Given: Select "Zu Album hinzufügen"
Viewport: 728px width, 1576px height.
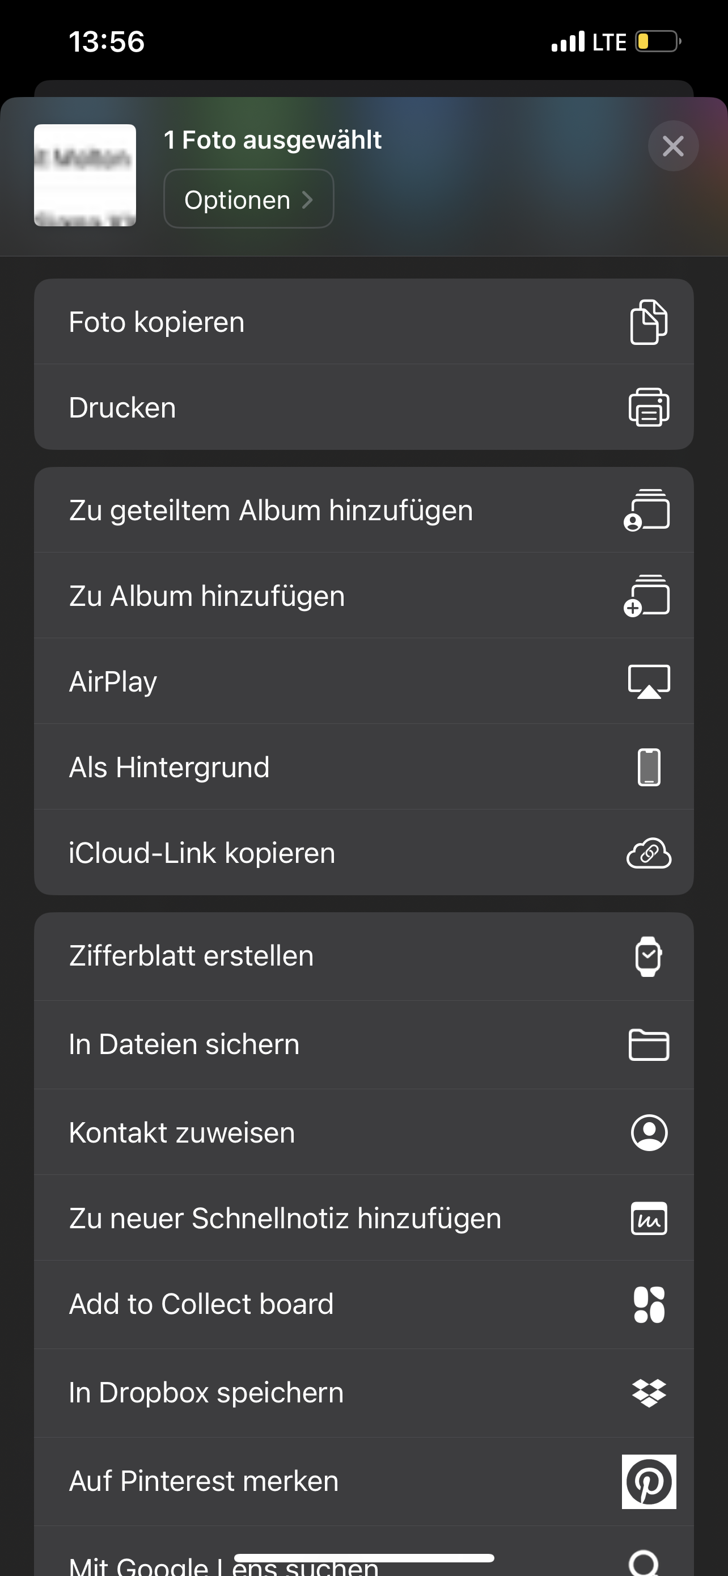Looking at the screenshot, I should [207, 596].
